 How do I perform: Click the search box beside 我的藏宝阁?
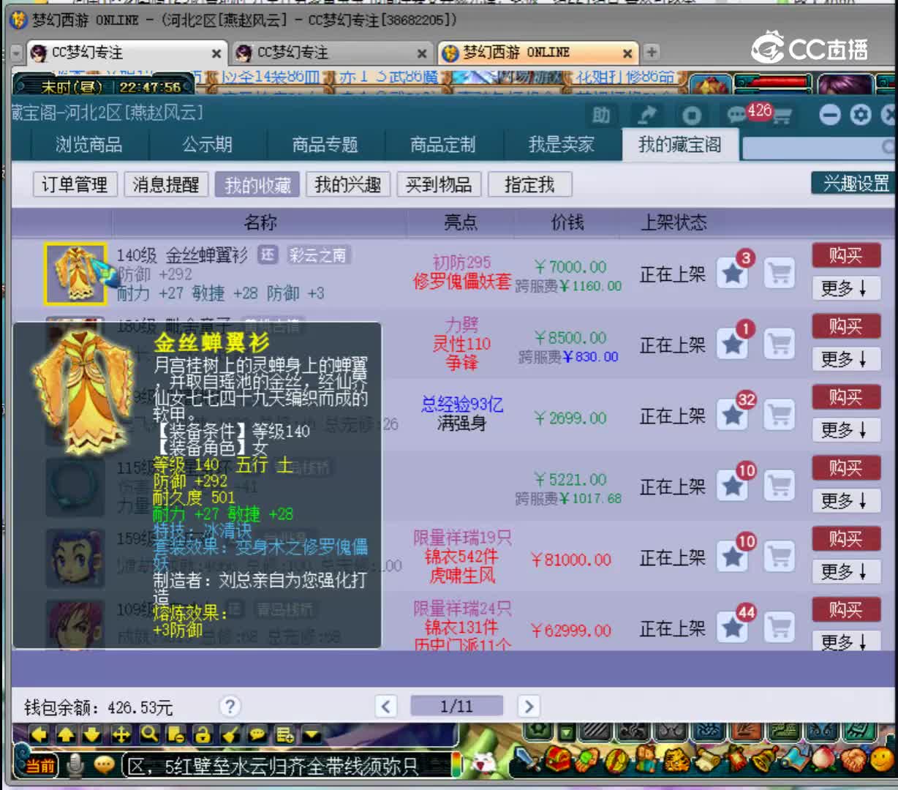coord(818,147)
